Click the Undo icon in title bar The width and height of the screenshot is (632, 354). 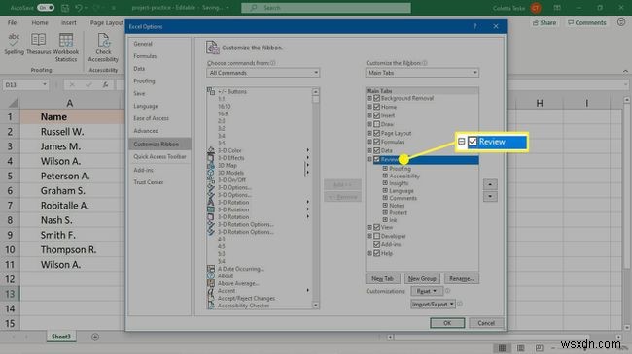click(x=79, y=8)
